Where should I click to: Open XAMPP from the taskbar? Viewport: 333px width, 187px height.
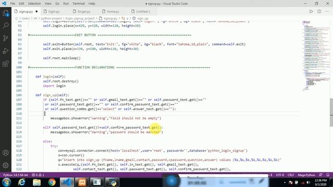point(82,182)
